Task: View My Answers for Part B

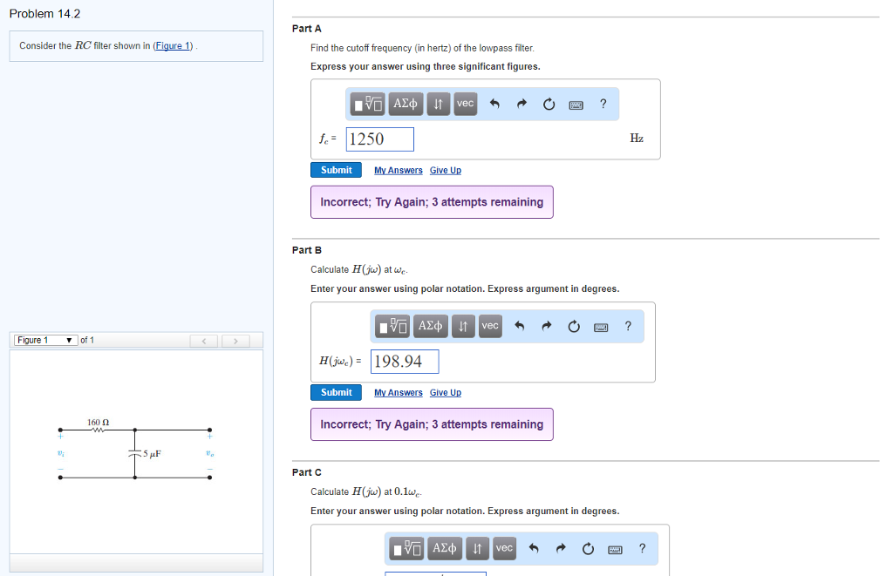Action: 398,393
